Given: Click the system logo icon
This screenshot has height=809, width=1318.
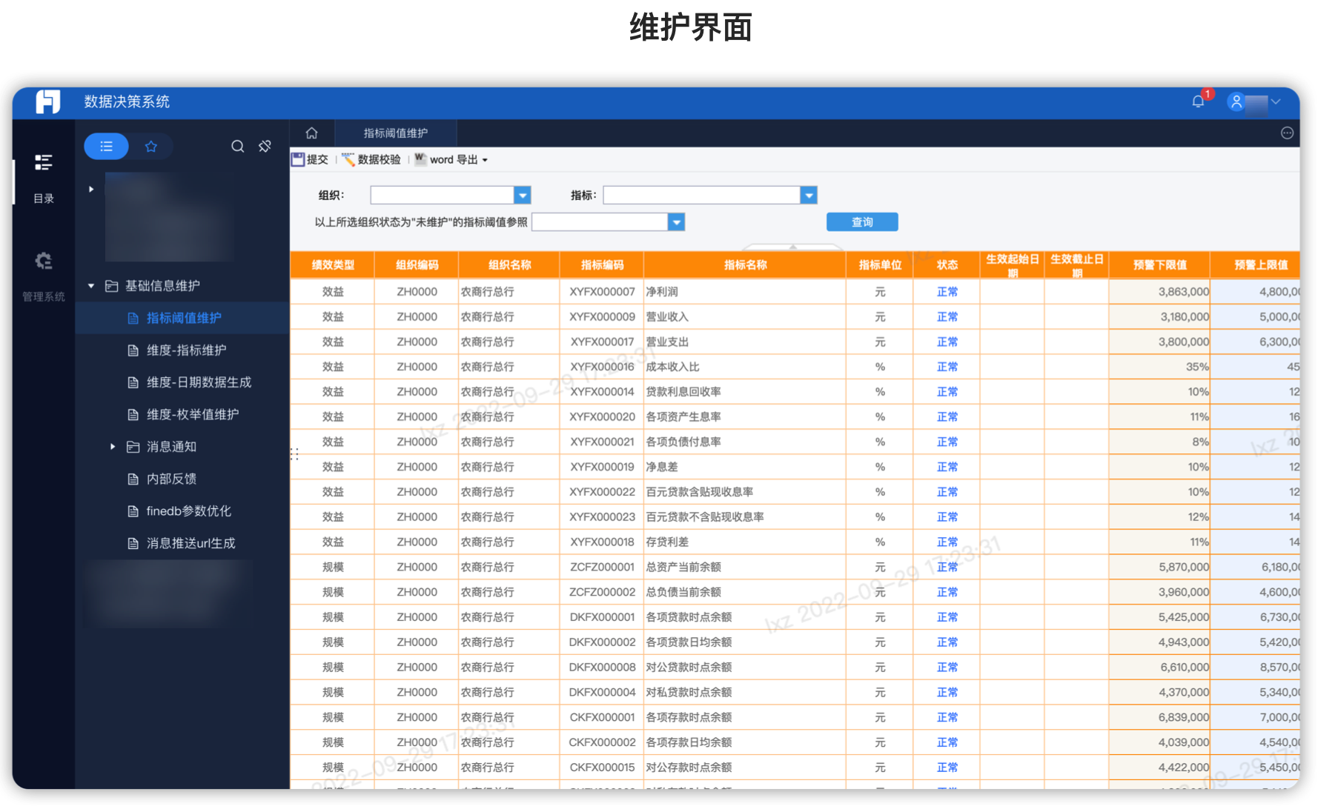Looking at the screenshot, I should pyautogui.click(x=48, y=101).
